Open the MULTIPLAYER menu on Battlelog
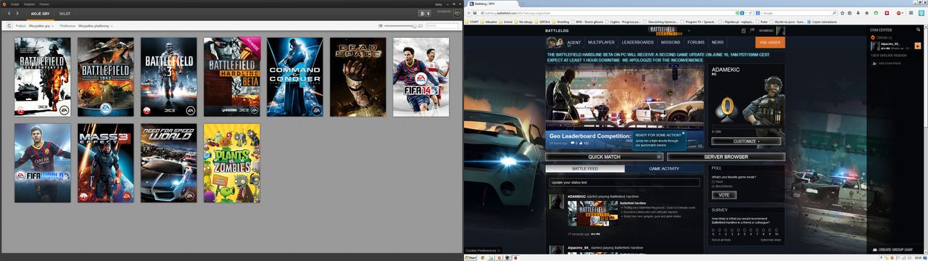 coord(601,42)
